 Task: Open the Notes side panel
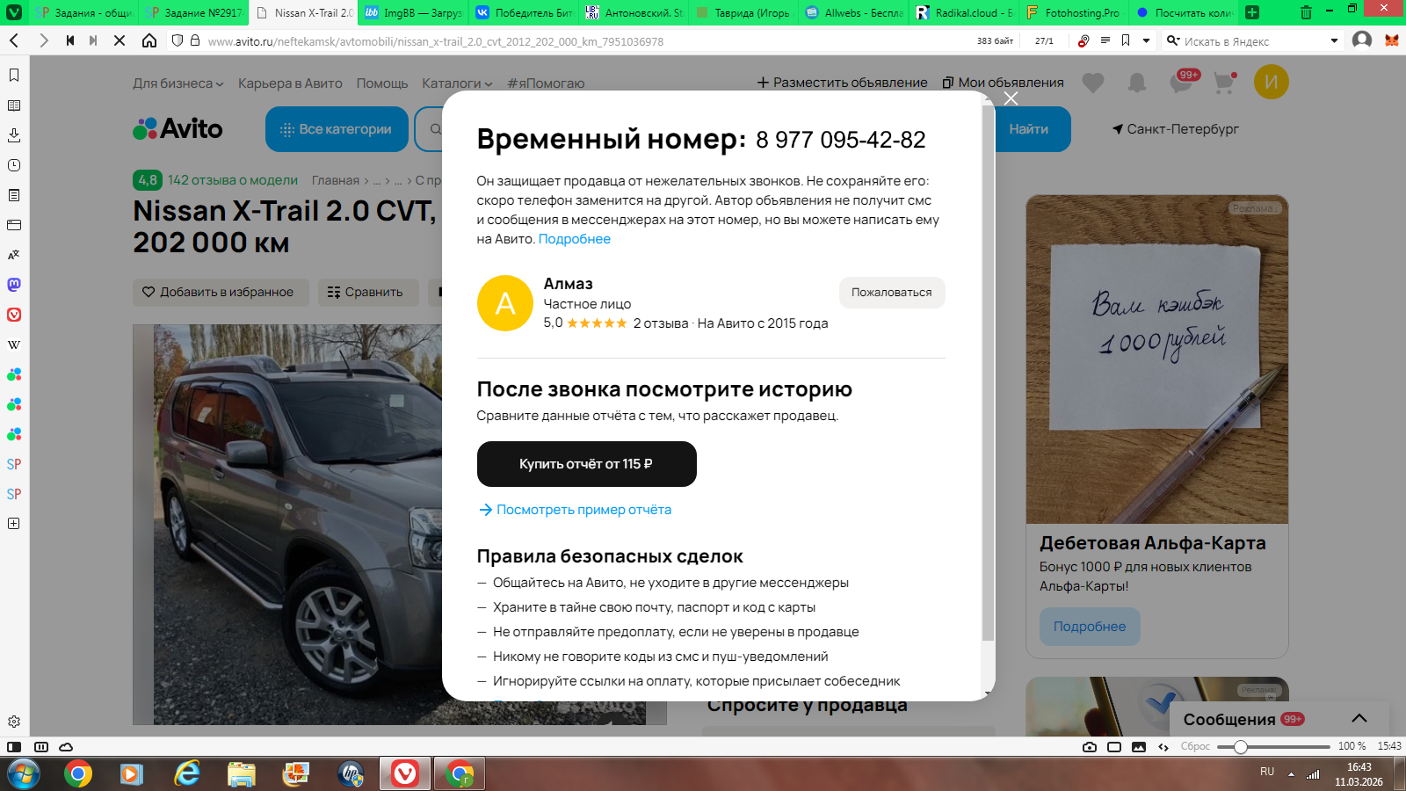pyautogui.click(x=14, y=195)
